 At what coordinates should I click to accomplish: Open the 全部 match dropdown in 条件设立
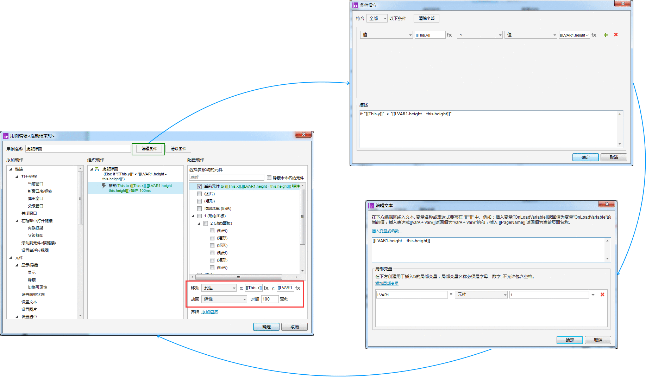[377, 18]
